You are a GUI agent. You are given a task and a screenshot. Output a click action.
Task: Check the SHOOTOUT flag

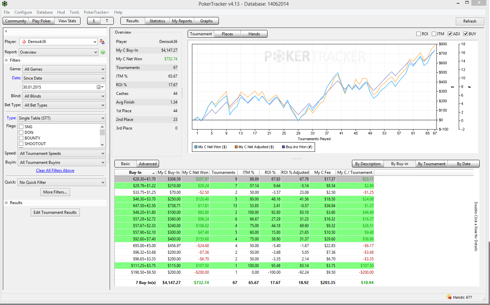pyautogui.click(x=21, y=144)
